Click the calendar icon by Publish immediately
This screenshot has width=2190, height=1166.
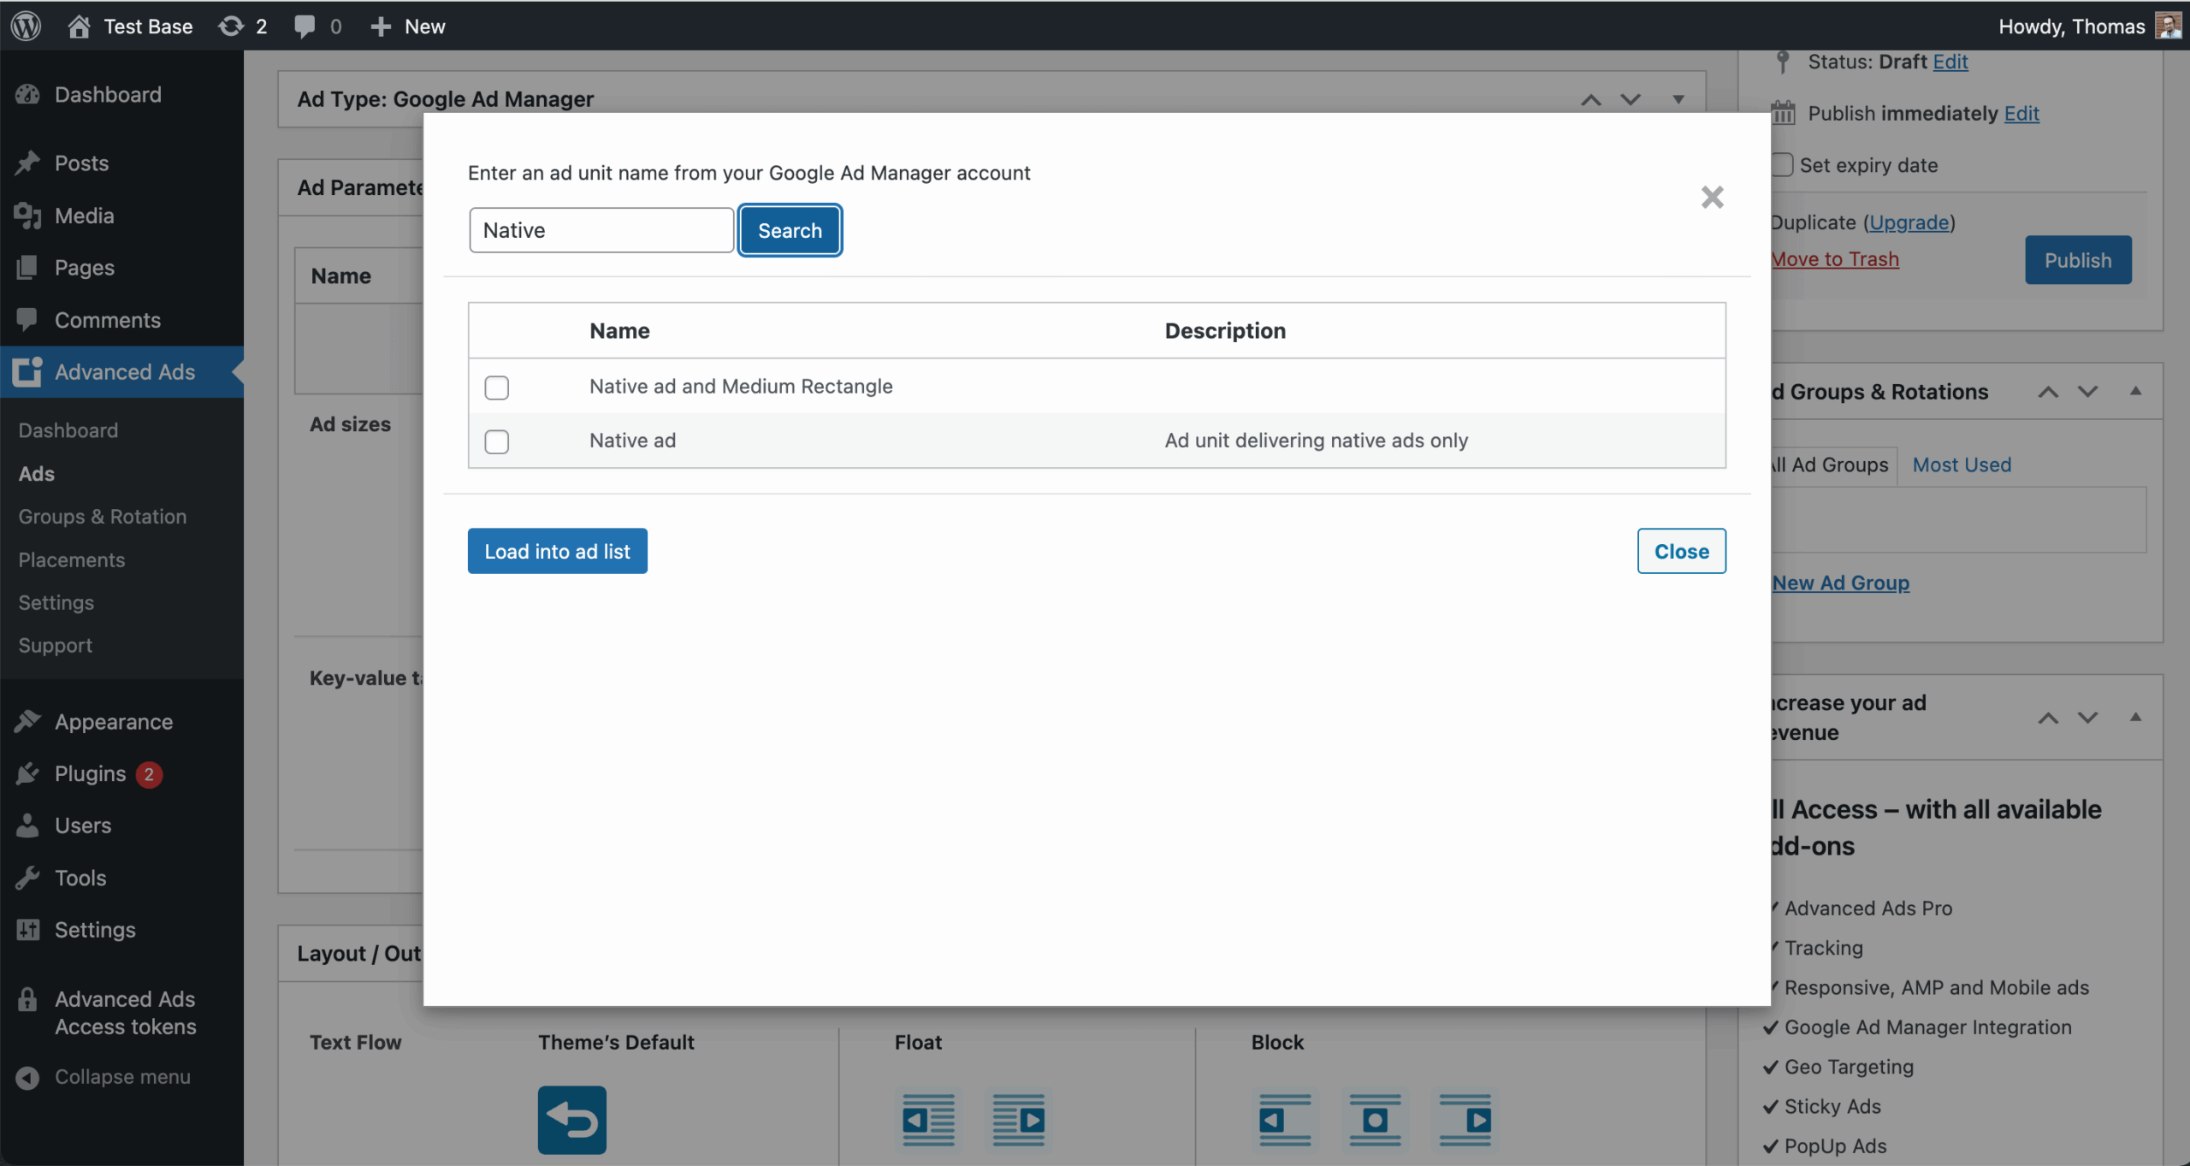coord(1783,112)
